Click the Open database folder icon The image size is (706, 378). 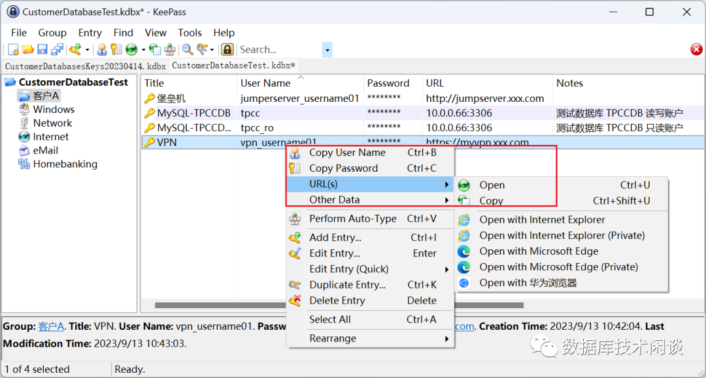coord(28,50)
